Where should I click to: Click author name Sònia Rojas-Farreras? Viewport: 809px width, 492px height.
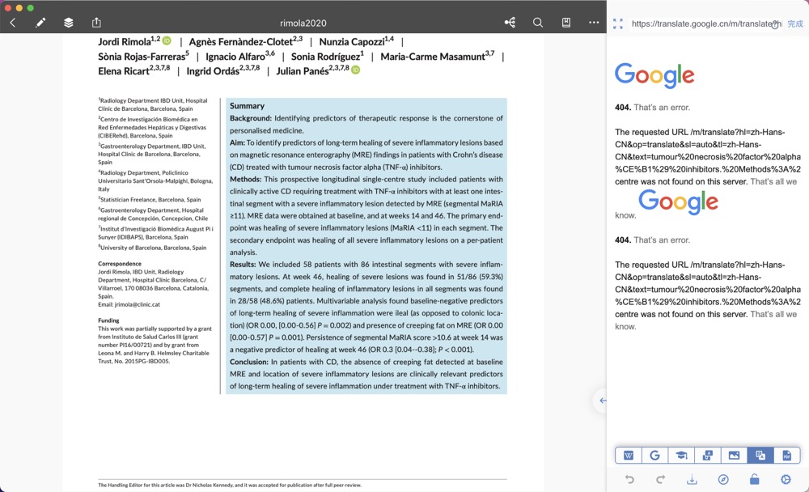coord(142,57)
